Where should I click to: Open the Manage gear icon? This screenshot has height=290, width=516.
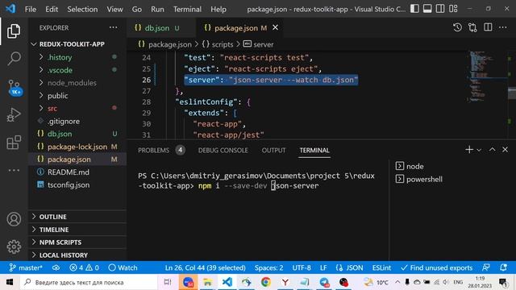tap(14, 246)
